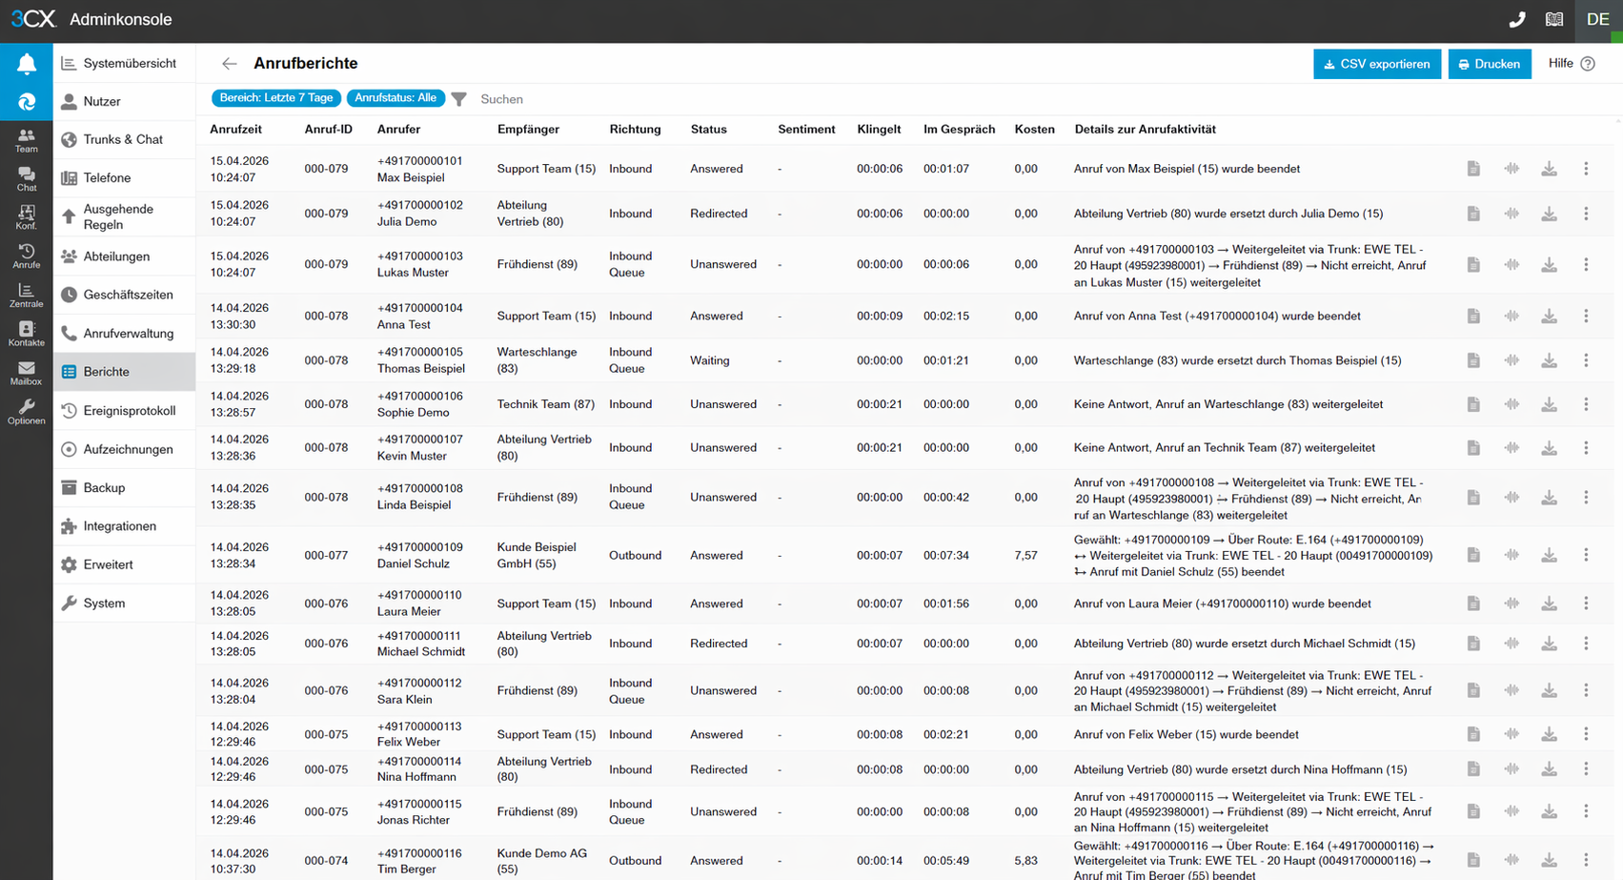This screenshot has width=1623, height=880.
Task: Open Hilfe help icon
Action: [1588, 64]
